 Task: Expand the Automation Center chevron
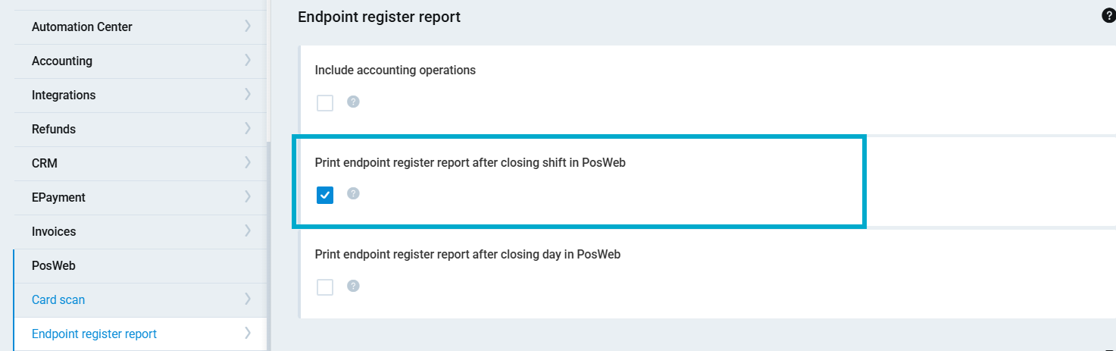(x=248, y=27)
